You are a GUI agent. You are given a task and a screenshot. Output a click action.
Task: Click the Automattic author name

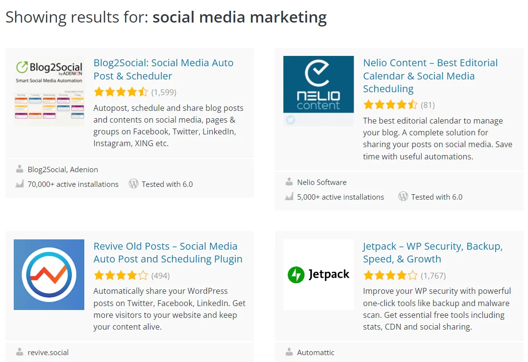pyautogui.click(x=316, y=352)
